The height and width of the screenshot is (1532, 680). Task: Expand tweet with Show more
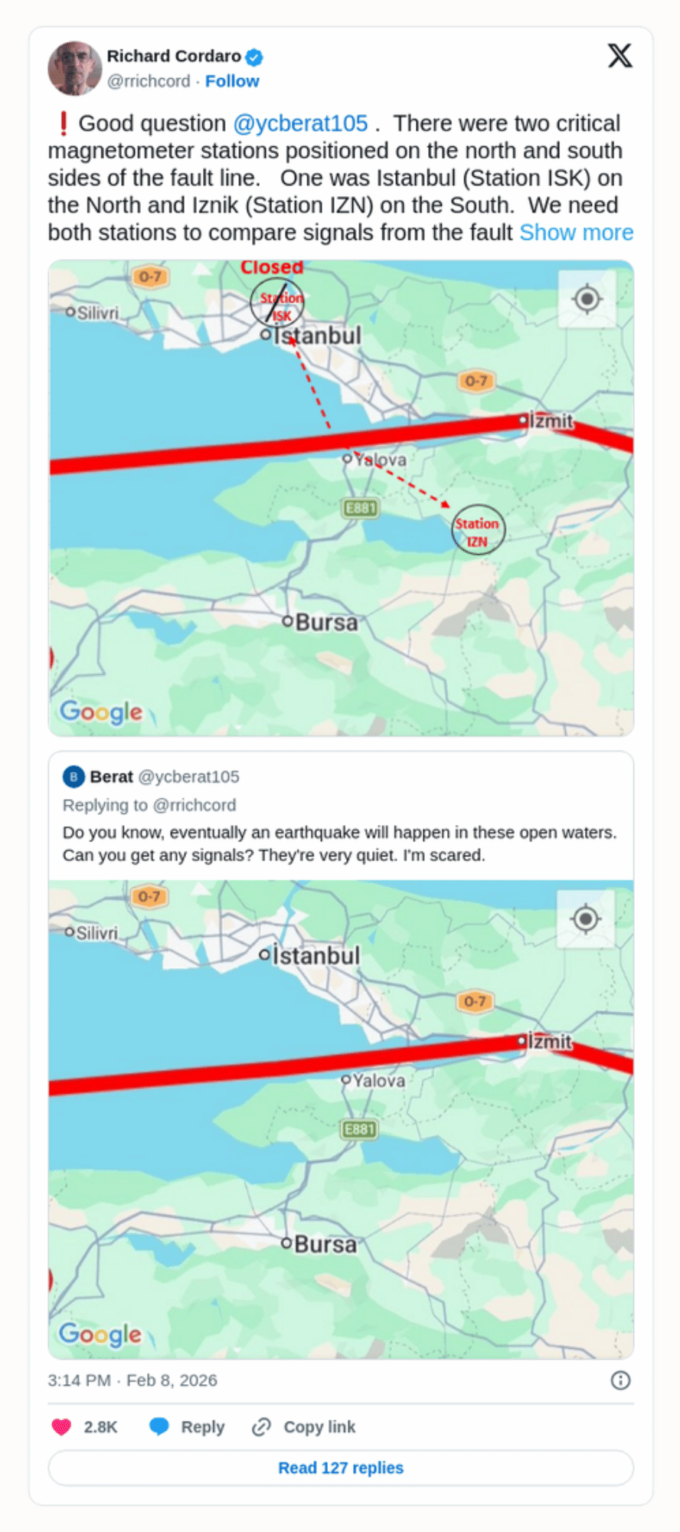click(x=576, y=232)
